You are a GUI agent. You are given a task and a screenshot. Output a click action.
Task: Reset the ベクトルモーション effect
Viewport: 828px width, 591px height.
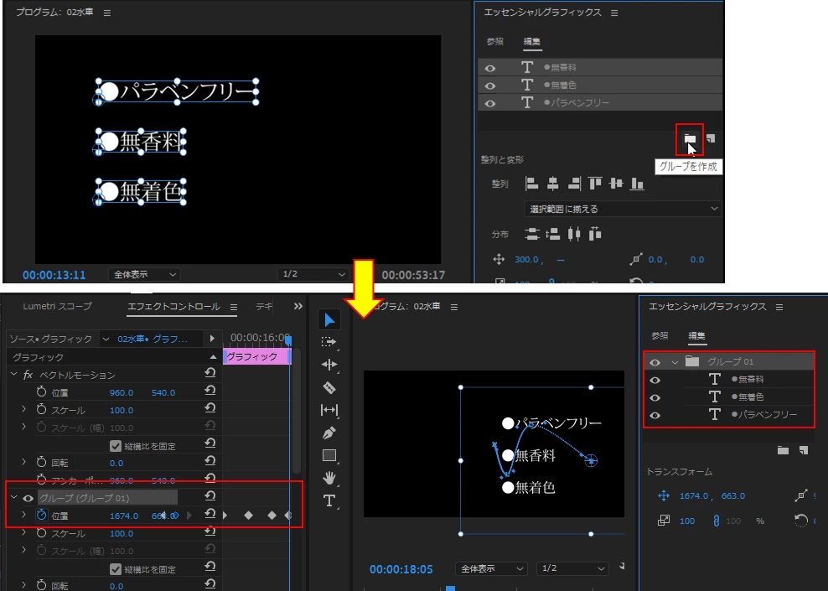point(210,373)
